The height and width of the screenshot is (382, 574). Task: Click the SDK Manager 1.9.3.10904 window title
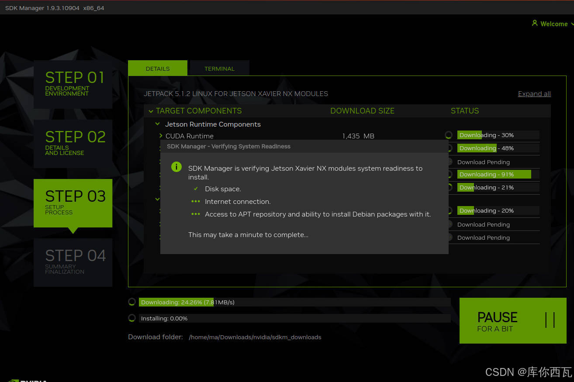point(55,8)
